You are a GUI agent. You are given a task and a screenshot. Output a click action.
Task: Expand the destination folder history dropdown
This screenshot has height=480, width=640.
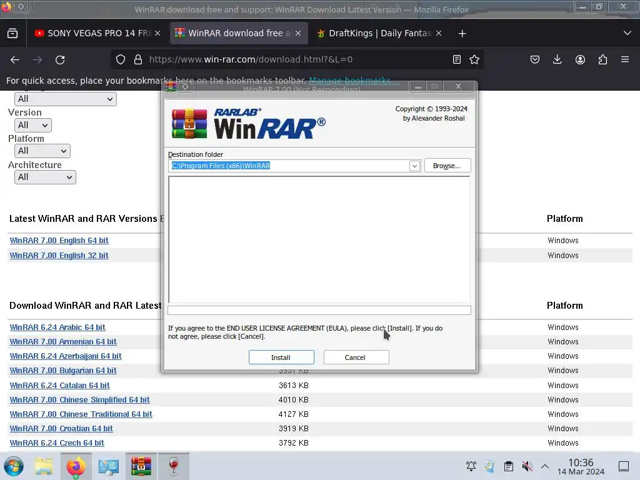[414, 166]
